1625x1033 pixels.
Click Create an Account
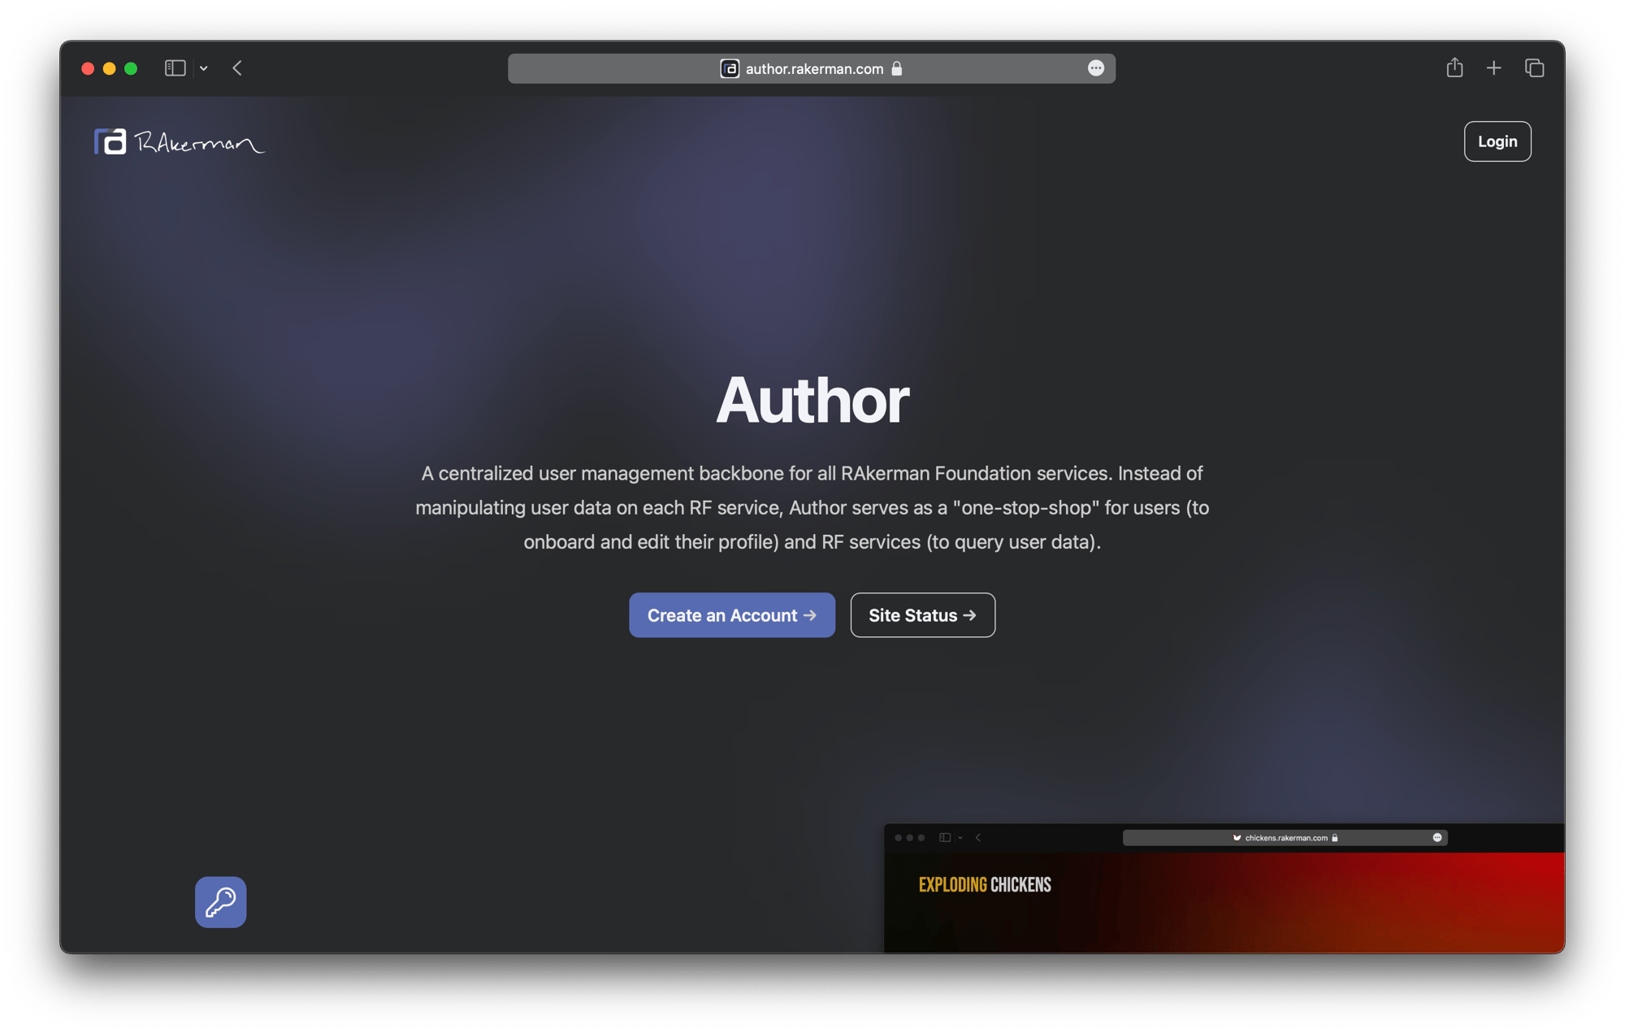click(x=731, y=615)
